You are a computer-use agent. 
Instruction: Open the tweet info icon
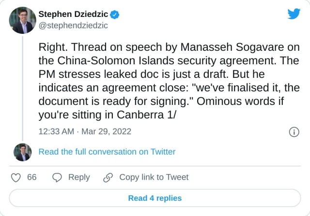pos(294,132)
